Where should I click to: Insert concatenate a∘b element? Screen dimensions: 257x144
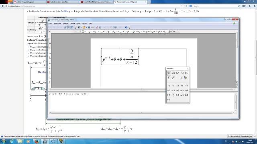coord(169,100)
